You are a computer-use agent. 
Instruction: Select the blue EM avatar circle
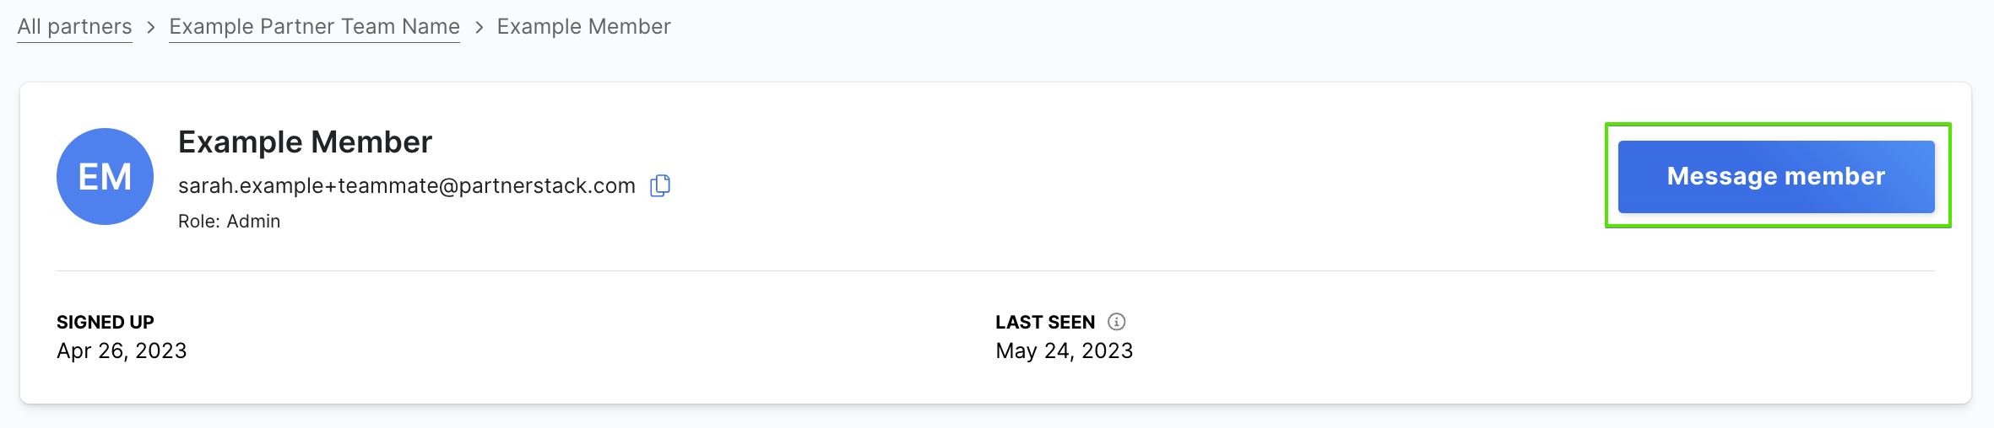pos(105,176)
